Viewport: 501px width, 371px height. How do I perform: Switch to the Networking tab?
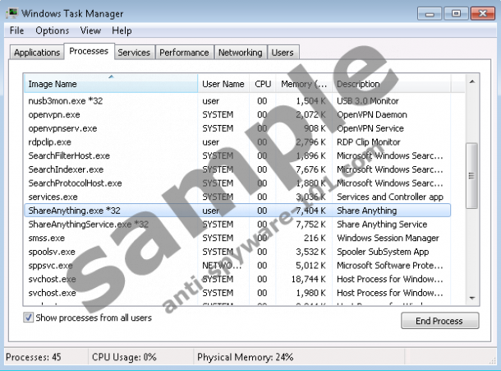[x=239, y=53]
